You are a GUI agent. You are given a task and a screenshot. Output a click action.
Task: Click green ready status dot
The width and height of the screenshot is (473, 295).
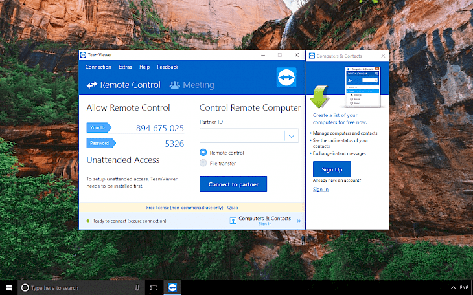87,221
